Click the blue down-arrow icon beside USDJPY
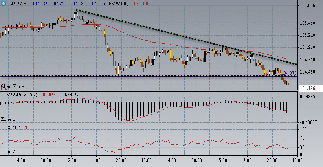The height and width of the screenshot is (167, 323). tap(3, 3)
